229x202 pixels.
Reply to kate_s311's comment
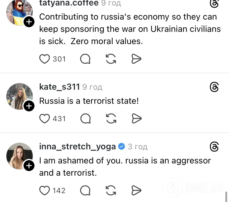click(85, 118)
